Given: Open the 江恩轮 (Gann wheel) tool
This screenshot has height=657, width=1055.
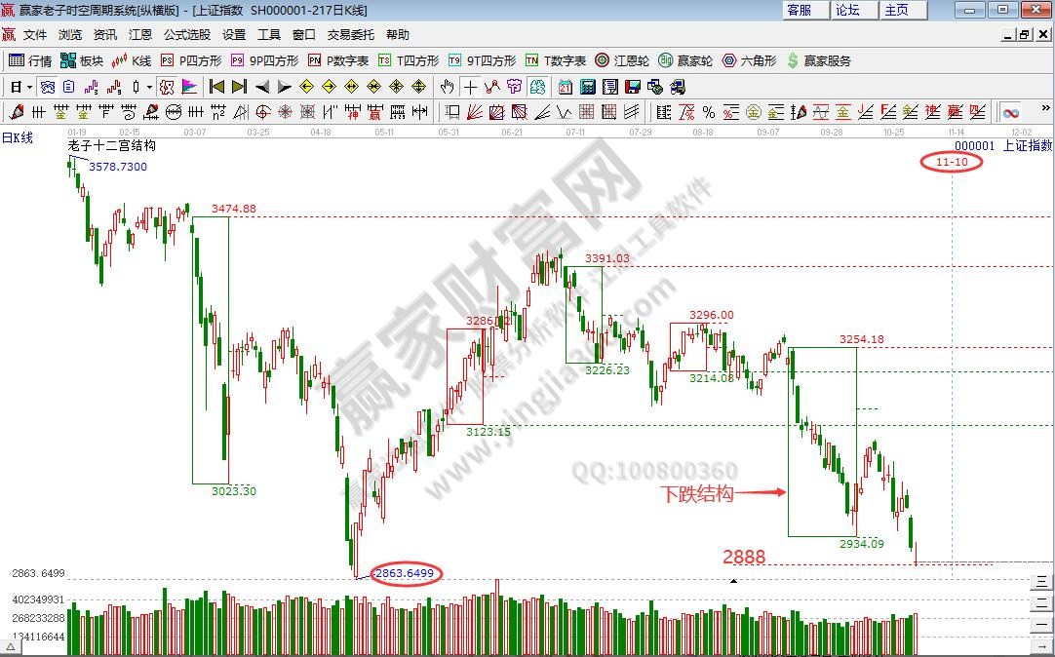Looking at the screenshot, I should 622,60.
